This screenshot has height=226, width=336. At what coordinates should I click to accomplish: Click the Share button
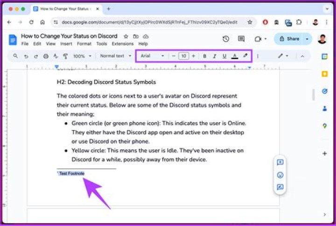point(289,39)
